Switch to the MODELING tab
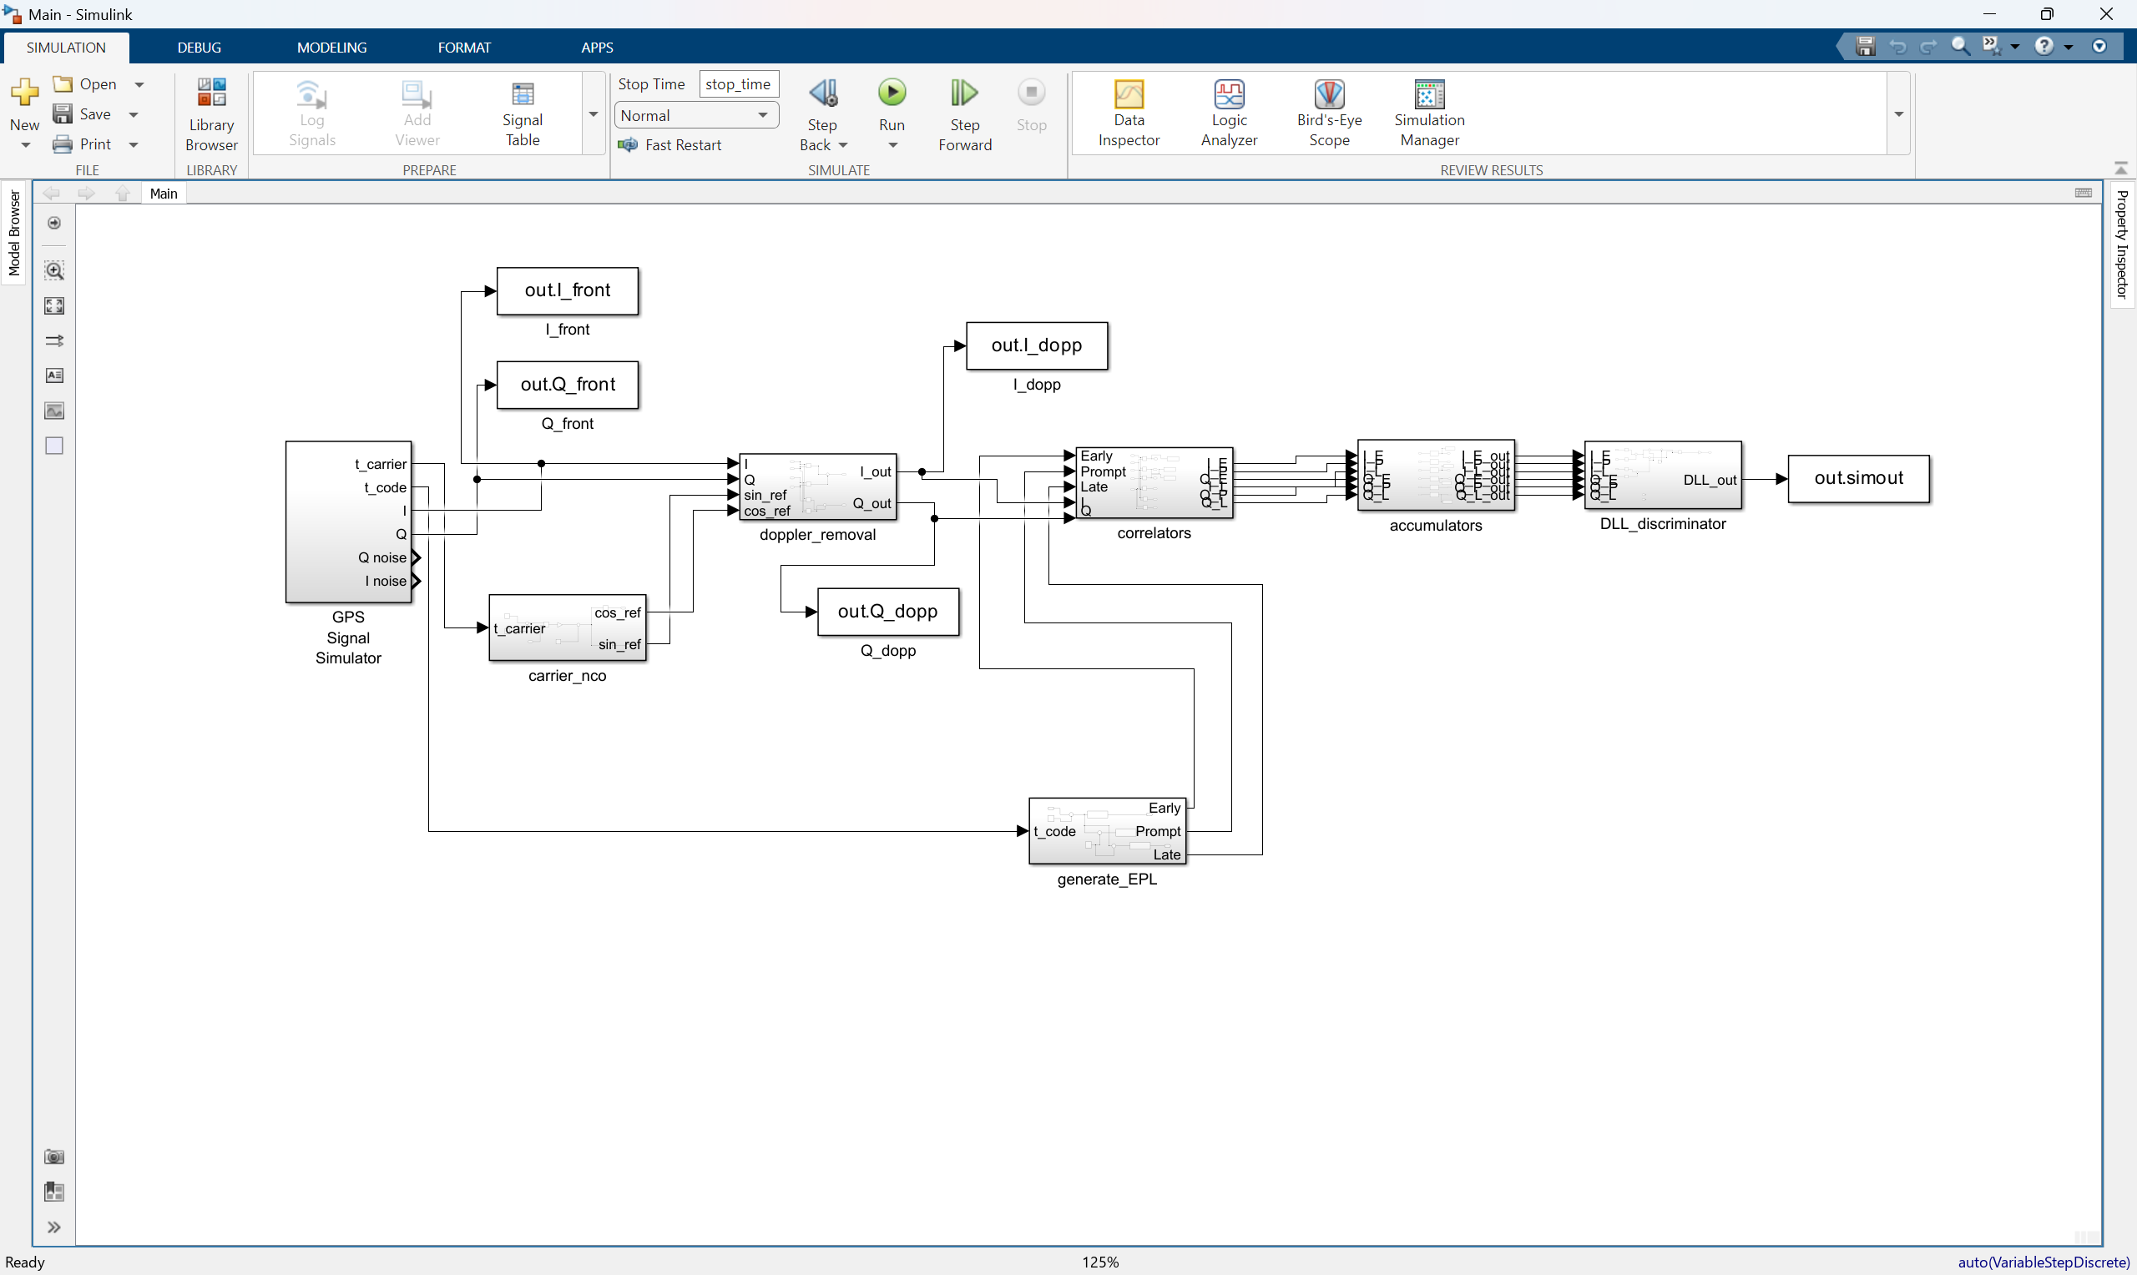The width and height of the screenshot is (2137, 1275). 331,48
